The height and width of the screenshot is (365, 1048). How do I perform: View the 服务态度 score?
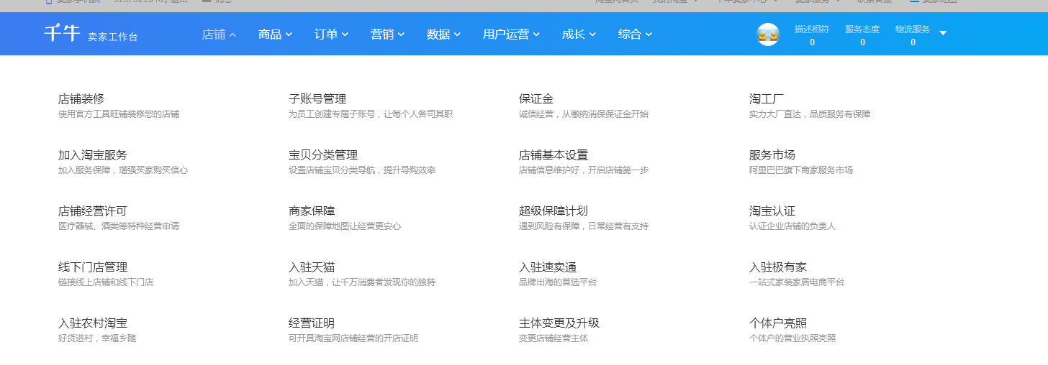(862, 36)
